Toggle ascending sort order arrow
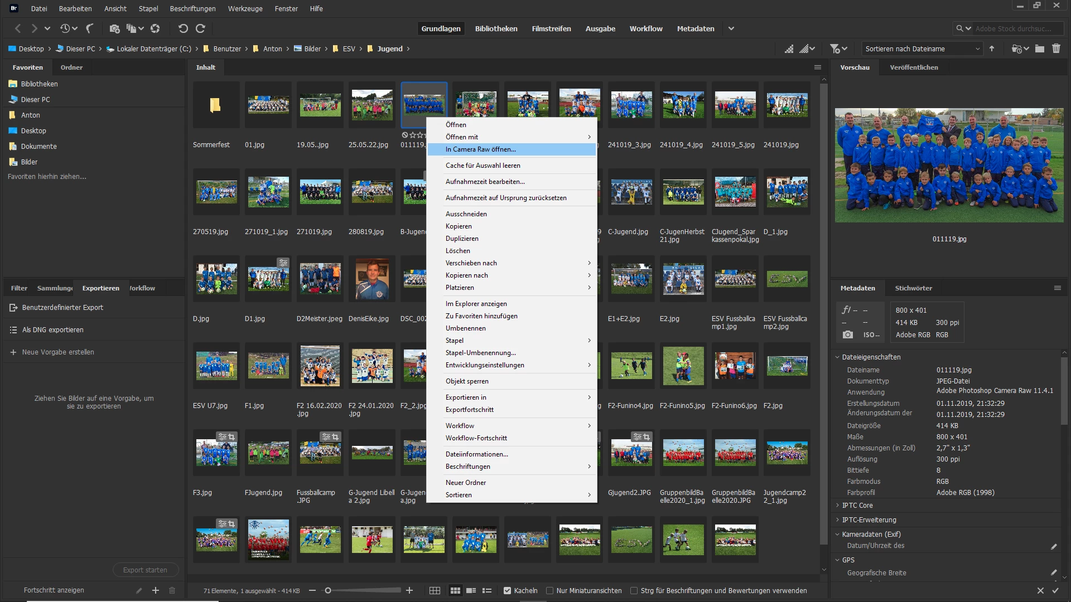 pyautogui.click(x=992, y=49)
